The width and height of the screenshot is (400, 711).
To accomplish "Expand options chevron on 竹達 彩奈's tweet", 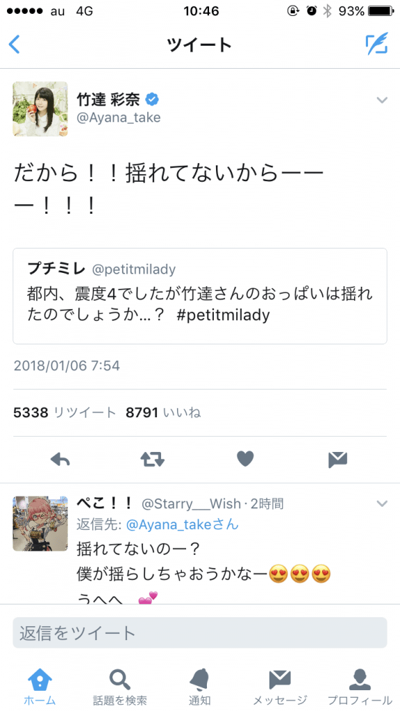I will (382, 100).
